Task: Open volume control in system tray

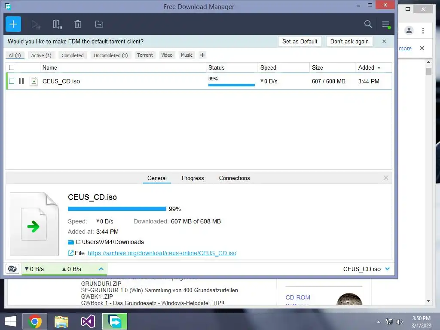Action: pyautogui.click(x=399, y=322)
